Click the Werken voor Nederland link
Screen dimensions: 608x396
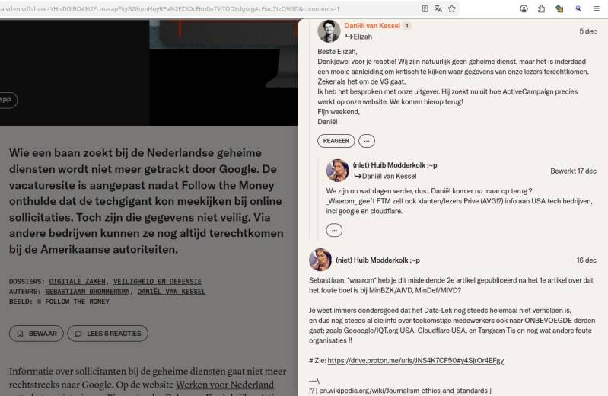click(x=225, y=385)
